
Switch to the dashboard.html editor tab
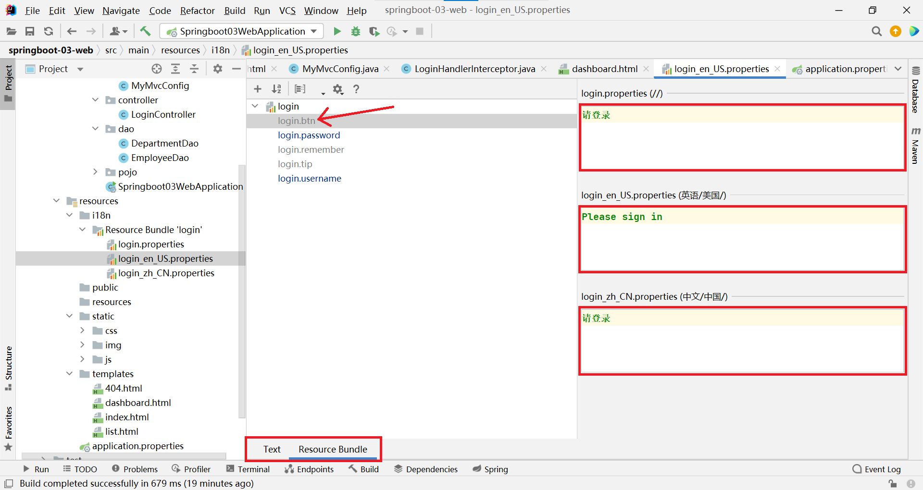[604, 69]
